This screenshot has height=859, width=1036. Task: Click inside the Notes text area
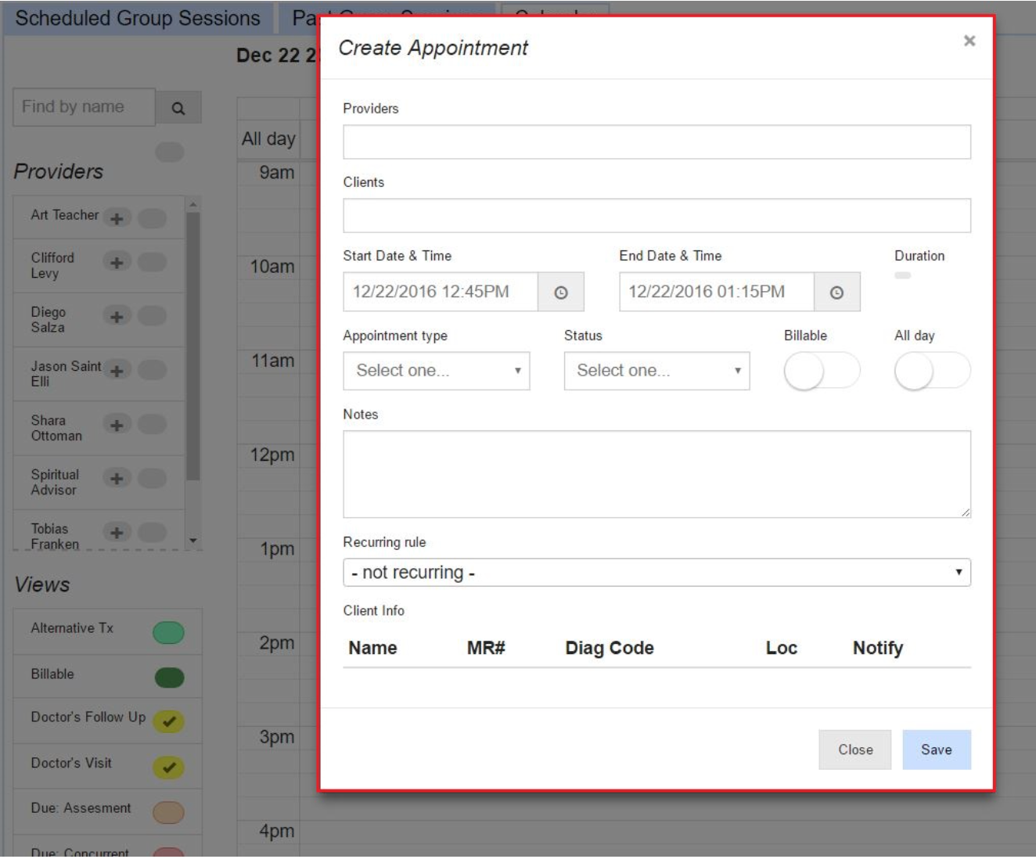click(x=656, y=474)
